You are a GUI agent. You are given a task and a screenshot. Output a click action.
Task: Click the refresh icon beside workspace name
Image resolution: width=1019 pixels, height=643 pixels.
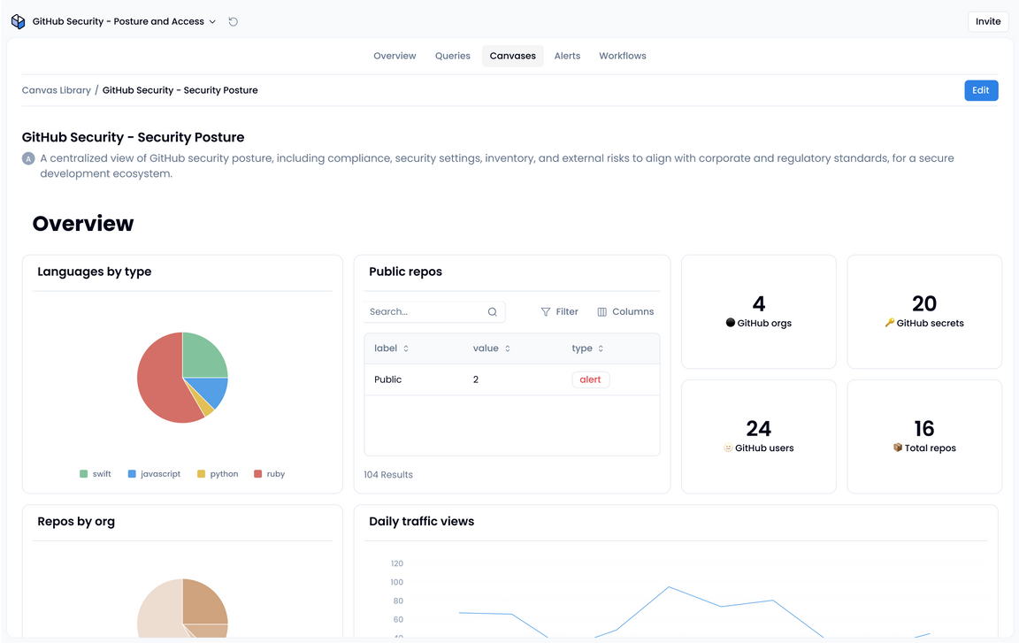pos(234,21)
